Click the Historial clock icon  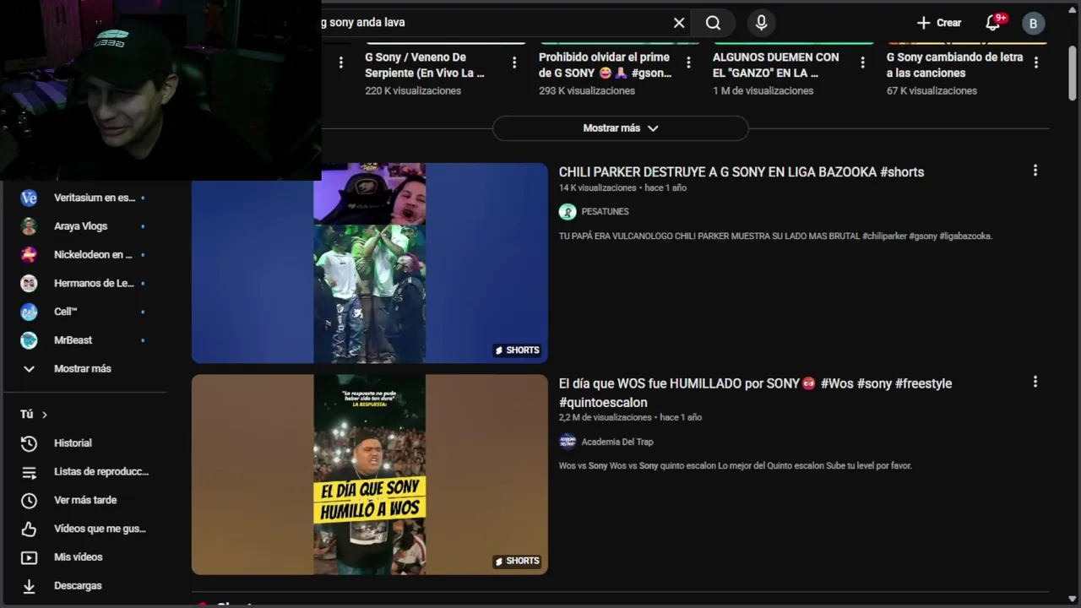29,443
